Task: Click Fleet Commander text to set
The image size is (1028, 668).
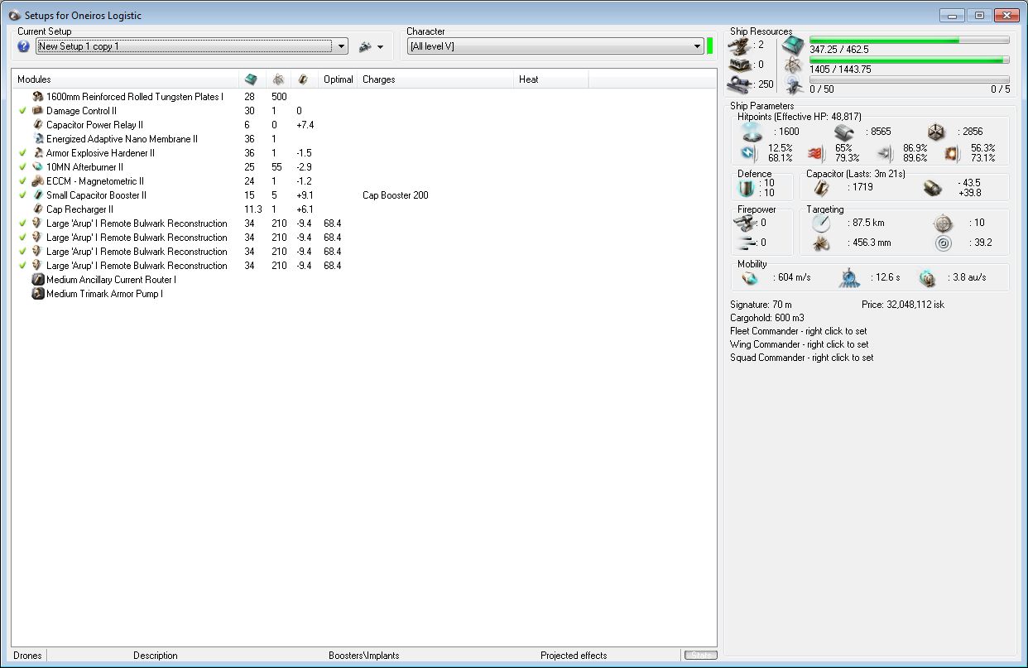Action: pyautogui.click(x=799, y=331)
